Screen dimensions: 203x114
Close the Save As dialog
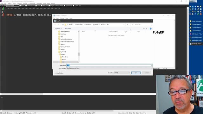[x=151, y=21]
